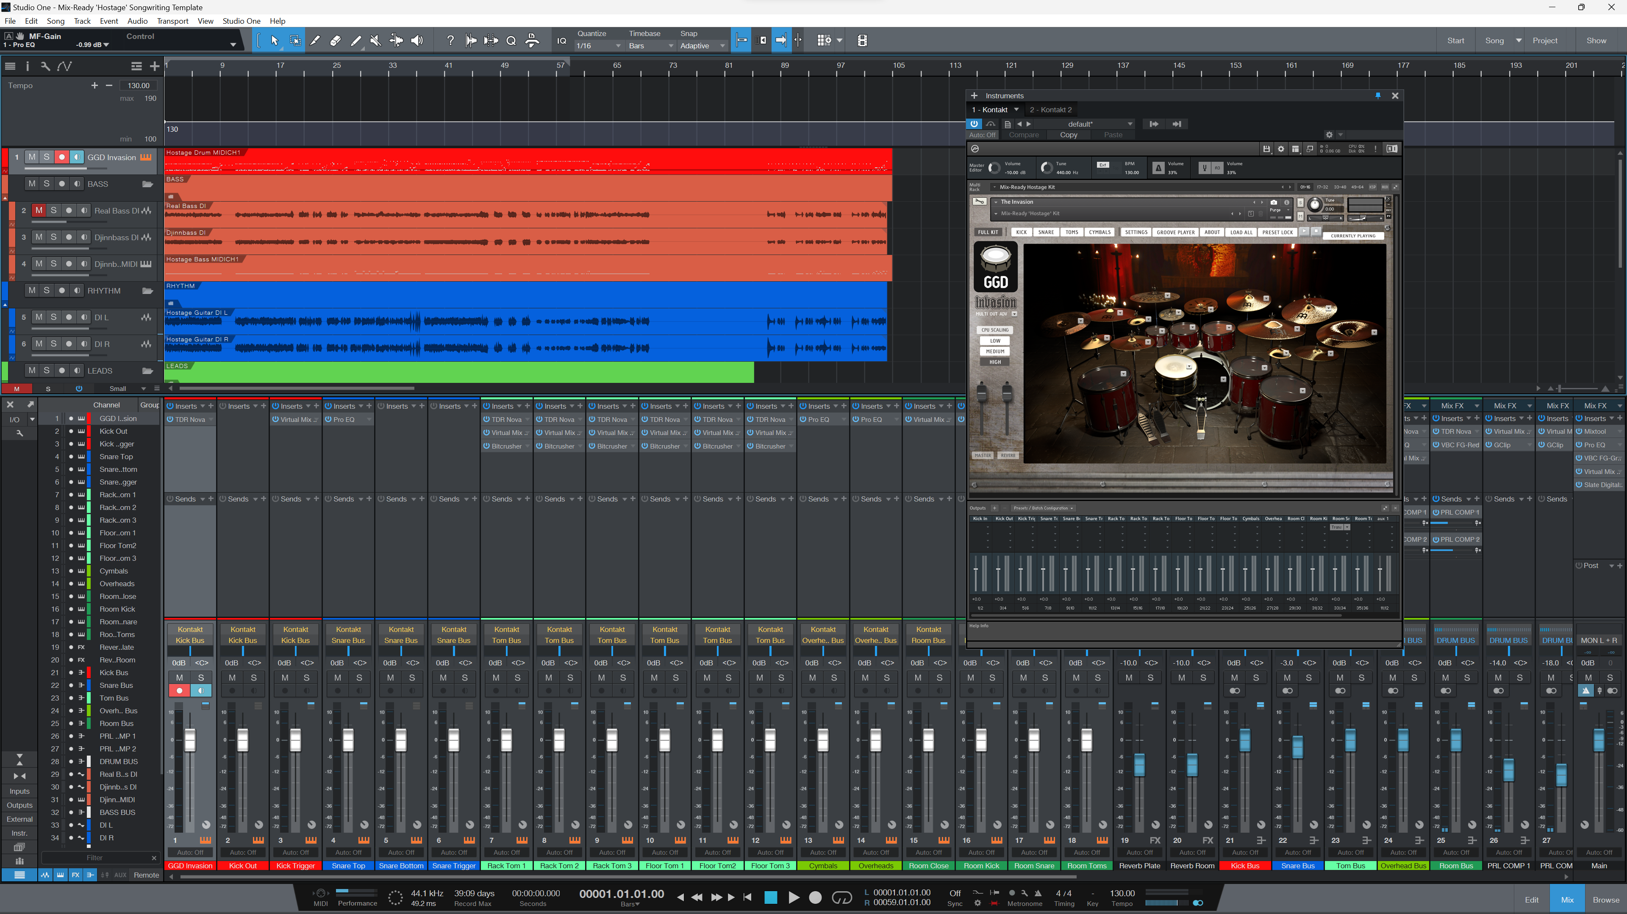Expand the Timebase Bars dropdown
Image resolution: width=1627 pixels, height=914 pixels.
pos(650,45)
